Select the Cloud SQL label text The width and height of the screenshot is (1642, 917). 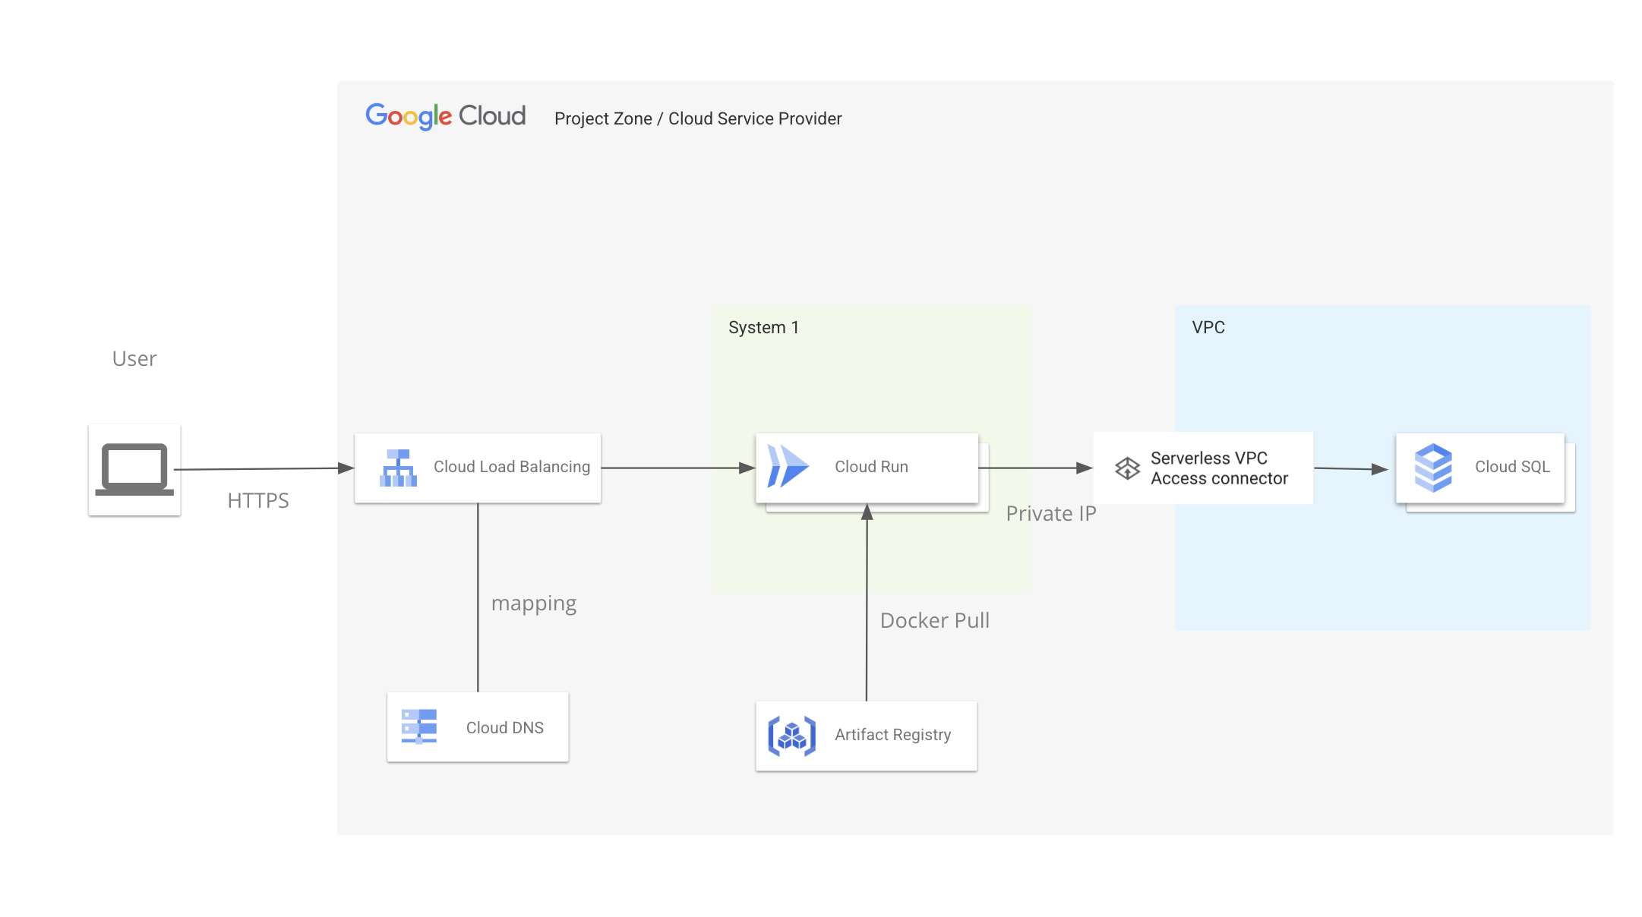coord(1511,467)
